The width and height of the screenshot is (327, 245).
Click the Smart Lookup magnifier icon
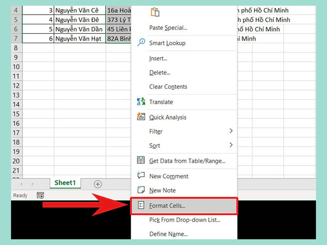coord(141,42)
